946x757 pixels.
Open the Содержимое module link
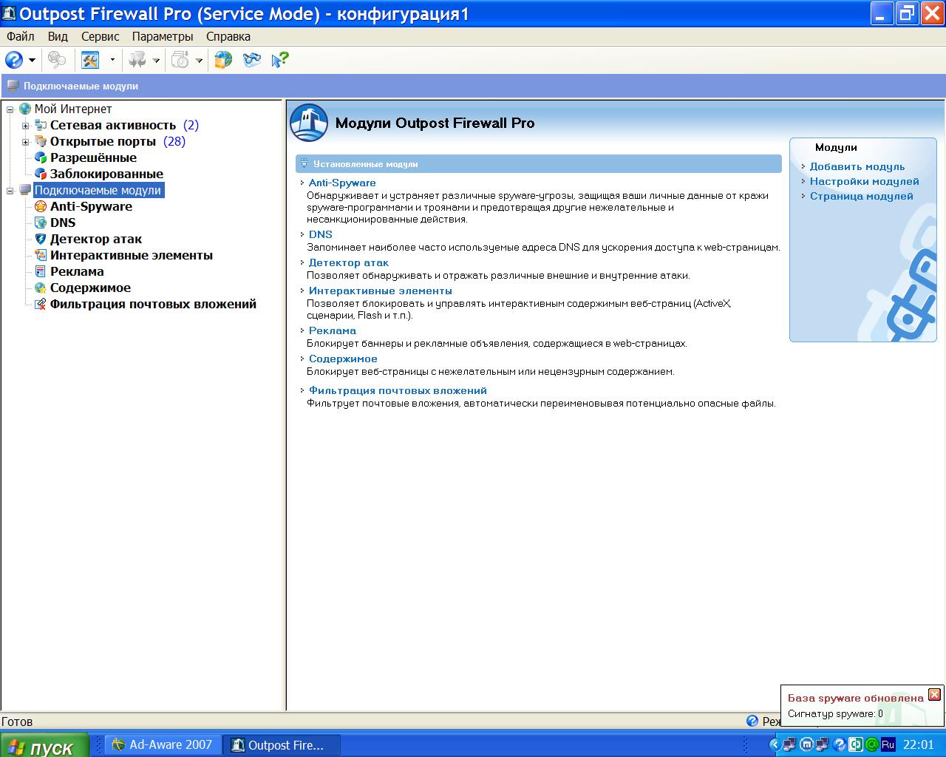pyautogui.click(x=343, y=359)
